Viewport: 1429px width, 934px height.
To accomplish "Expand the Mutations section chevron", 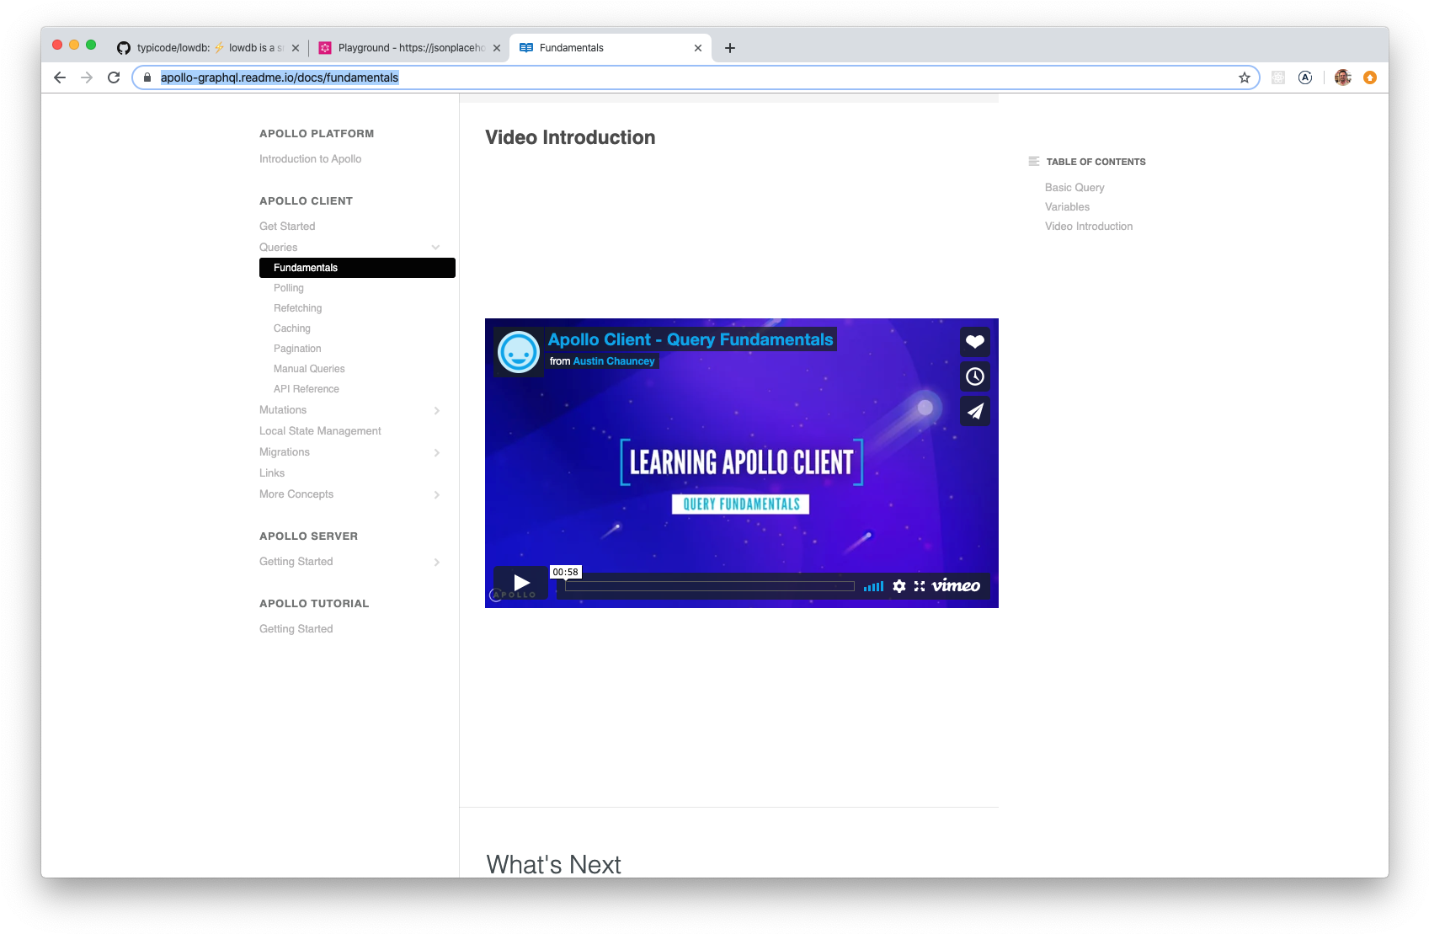I will (x=436, y=410).
